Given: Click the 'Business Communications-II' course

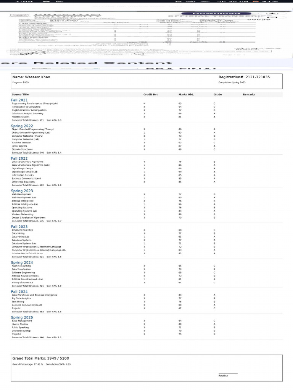Looking at the screenshot, I should pos(27,305).
